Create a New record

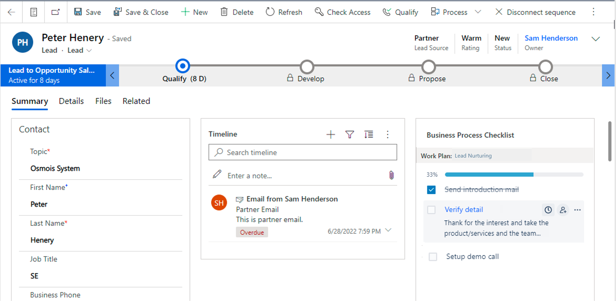coord(194,12)
